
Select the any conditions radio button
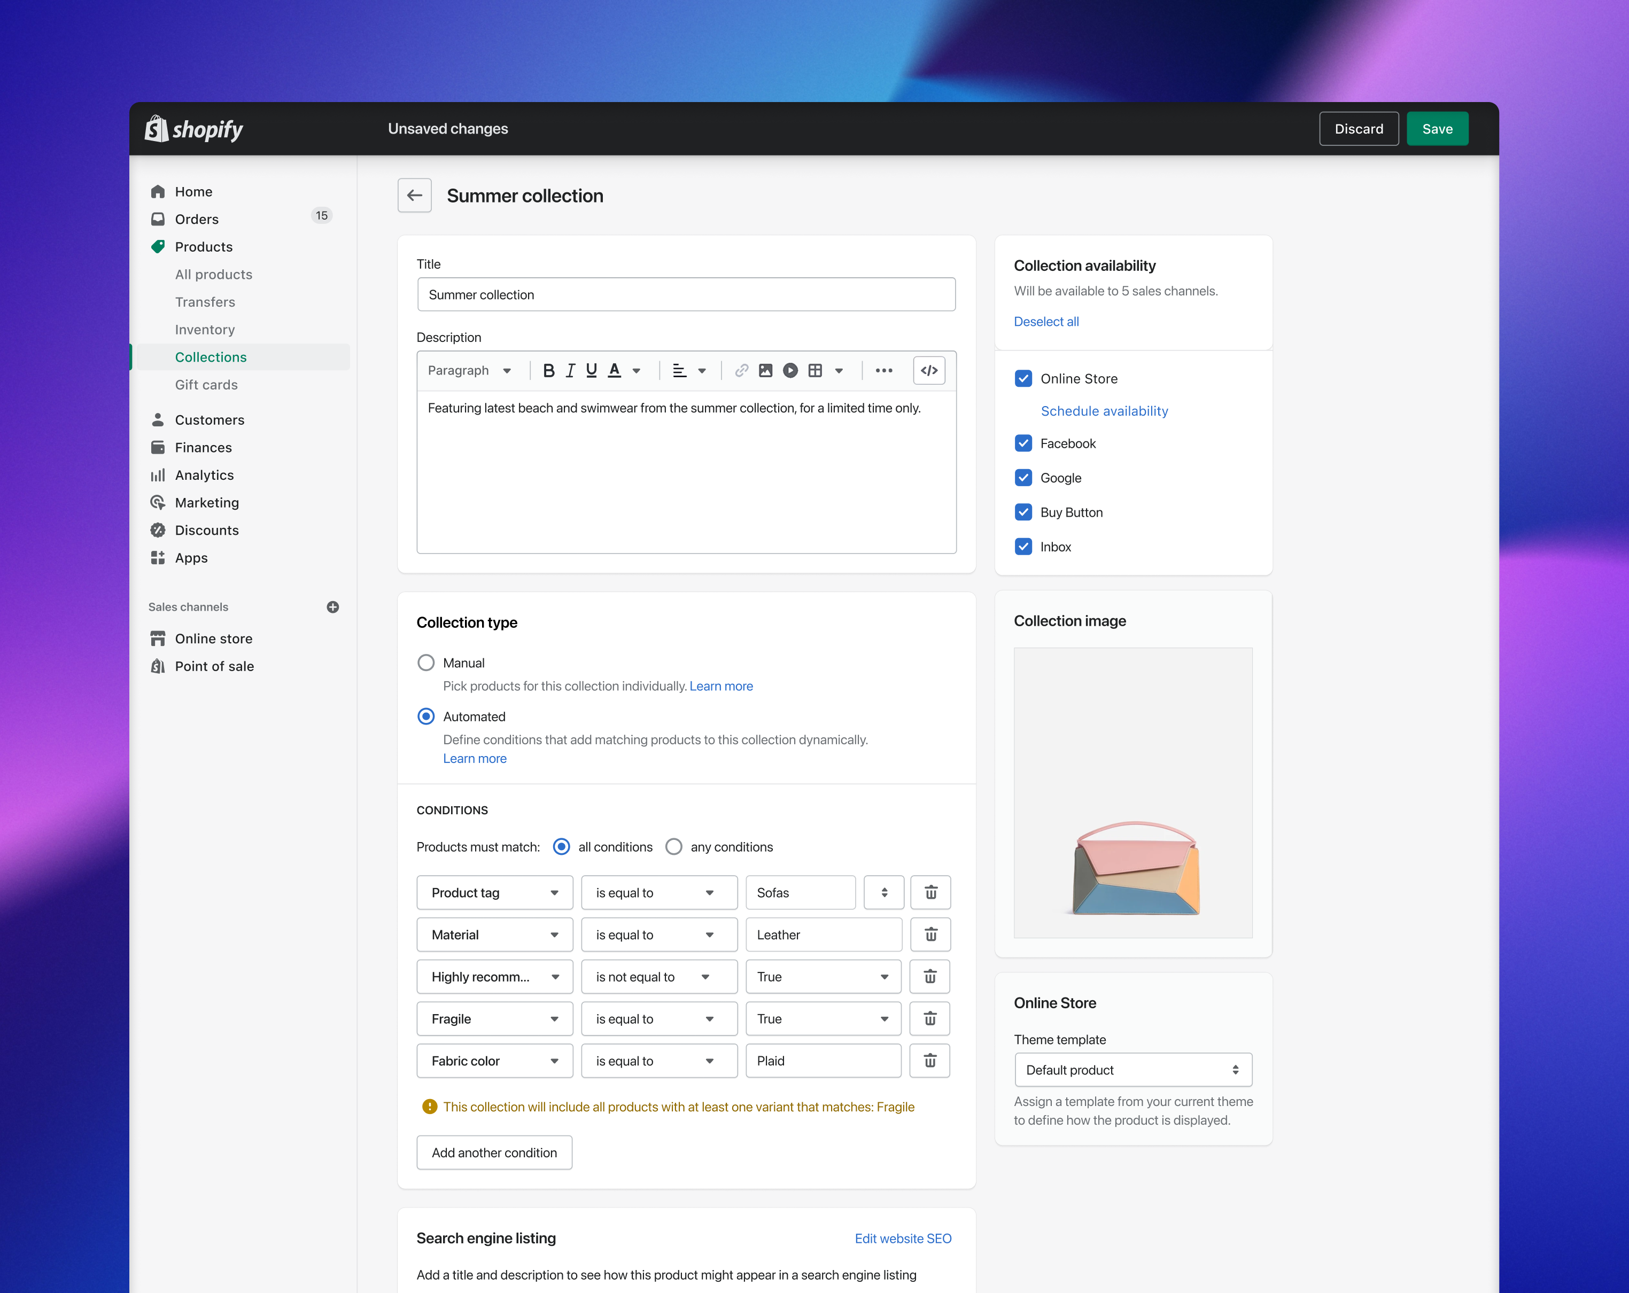(673, 847)
